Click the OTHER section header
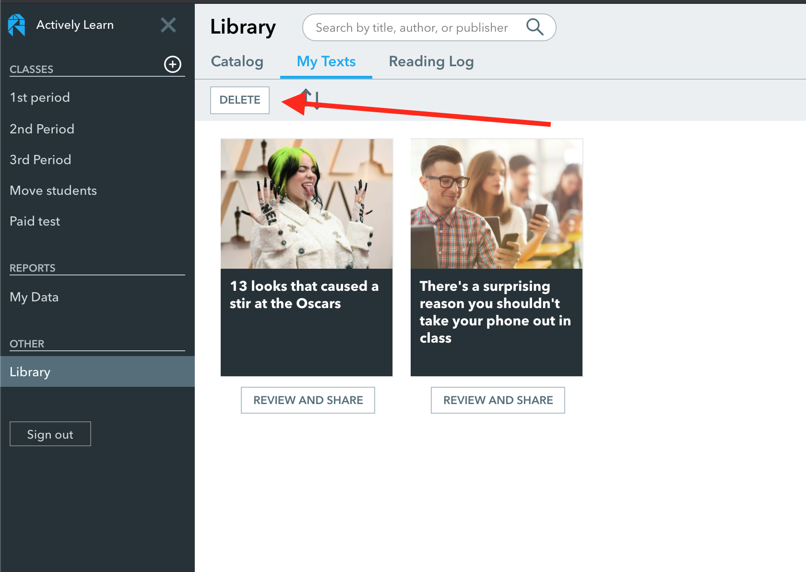Viewport: 806px width, 572px height. click(27, 344)
